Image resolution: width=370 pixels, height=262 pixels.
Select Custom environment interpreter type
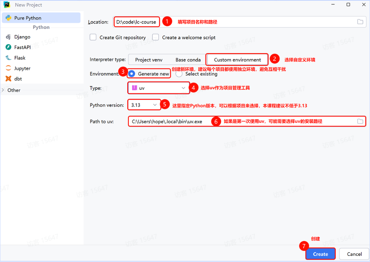237,60
